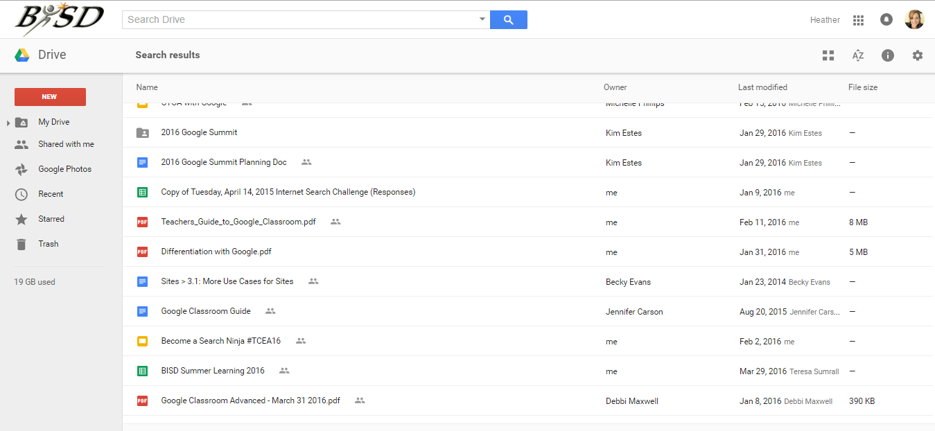Image resolution: width=935 pixels, height=431 pixels.
Task: Click the 19 GB used storage text
Action: coord(35,282)
